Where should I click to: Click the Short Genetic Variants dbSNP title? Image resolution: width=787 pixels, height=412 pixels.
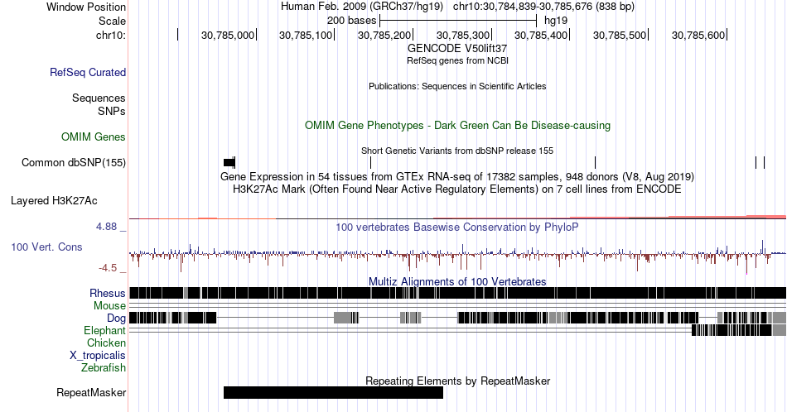pyautogui.click(x=457, y=151)
